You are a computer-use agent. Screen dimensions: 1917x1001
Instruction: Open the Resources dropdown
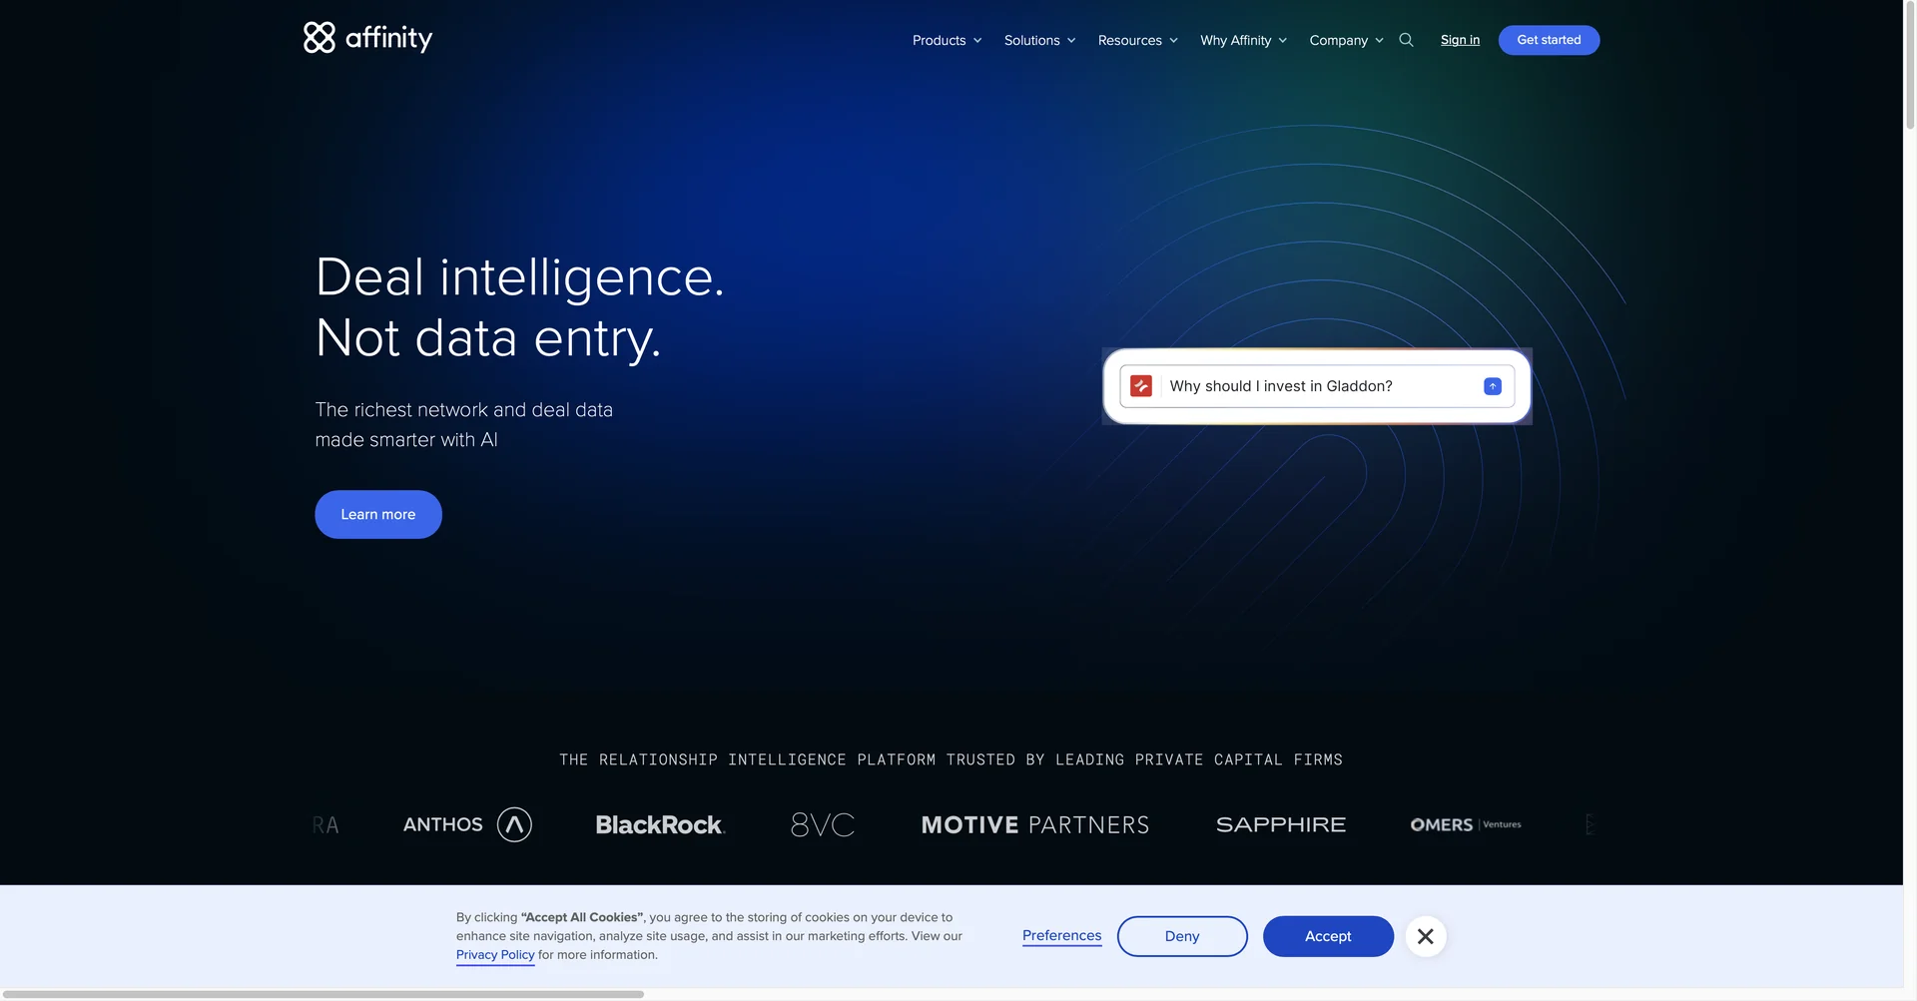tap(1137, 40)
